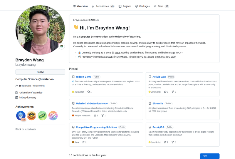Open the in/braydonwang LinkedIn link
Viewport: 235px width, 159px height.
click(28, 98)
